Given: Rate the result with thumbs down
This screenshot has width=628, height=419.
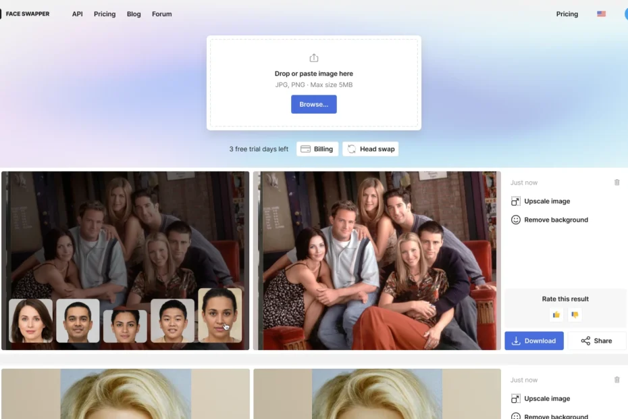Looking at the screenshot, I should [575, 315].
